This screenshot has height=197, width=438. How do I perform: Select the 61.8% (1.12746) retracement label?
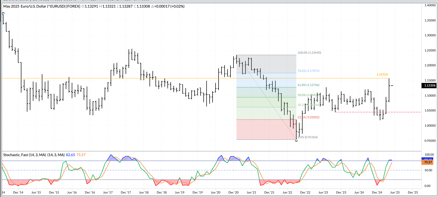(308, 85)
